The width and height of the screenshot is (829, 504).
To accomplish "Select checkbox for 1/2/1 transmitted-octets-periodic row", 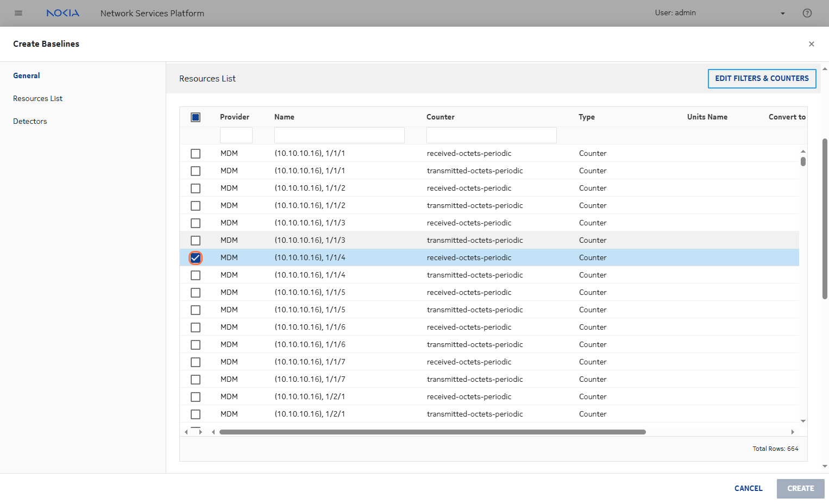I will [x=196, y=414].
